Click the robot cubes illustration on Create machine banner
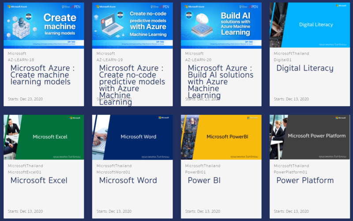This screenshot has width=353, height=221. (21, 27)
